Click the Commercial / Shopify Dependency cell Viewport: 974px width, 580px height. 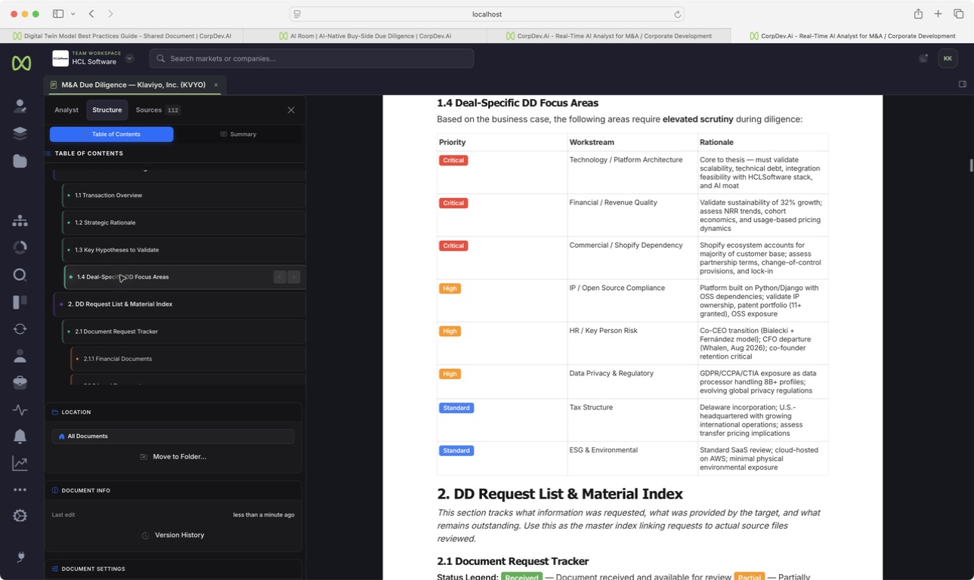click(x=632, y=258)
